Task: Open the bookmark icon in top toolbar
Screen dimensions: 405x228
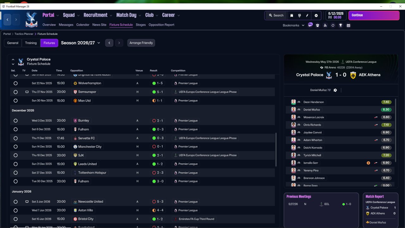Action: (292, 15)
